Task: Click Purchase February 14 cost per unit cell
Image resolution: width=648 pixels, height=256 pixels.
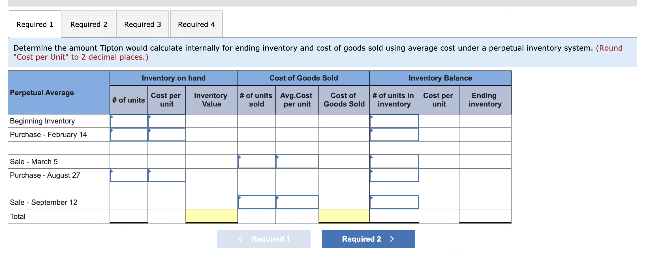Action: coord(166,134)
